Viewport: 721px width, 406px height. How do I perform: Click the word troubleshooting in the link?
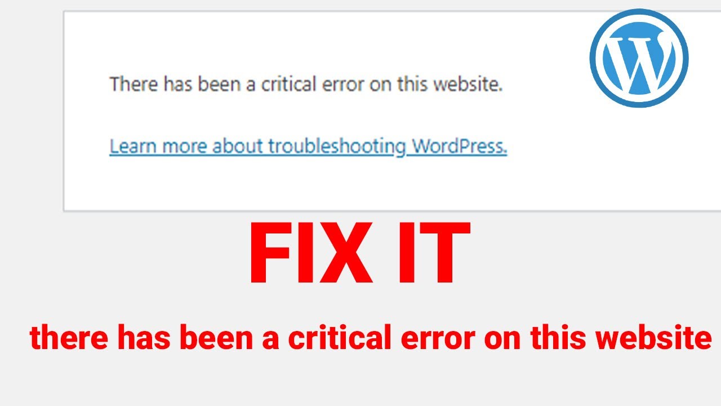[337, 147]
